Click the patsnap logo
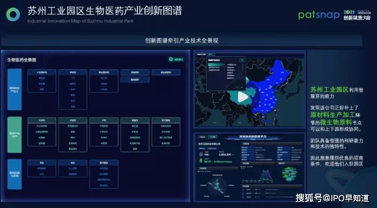Screen dimensions: 377x208 click(x=319, y=15)
